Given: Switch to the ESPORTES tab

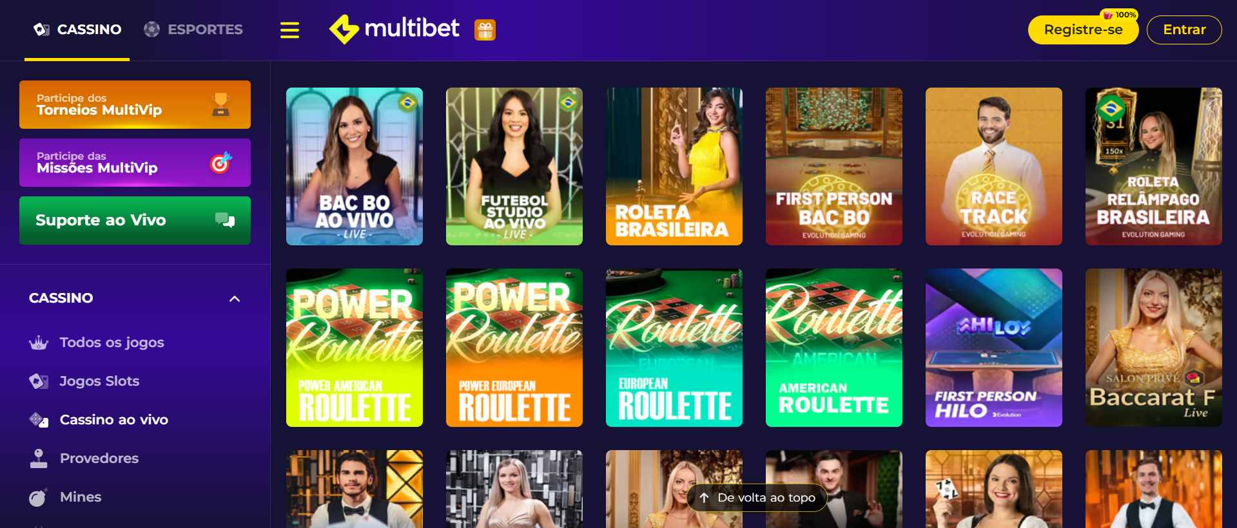Looking at the screenshot, I should [x=193, y=30].
